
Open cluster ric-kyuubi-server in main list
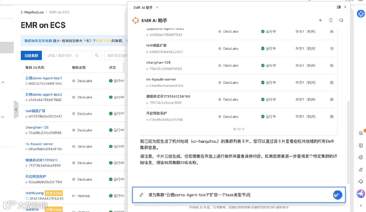coord(39,144)
